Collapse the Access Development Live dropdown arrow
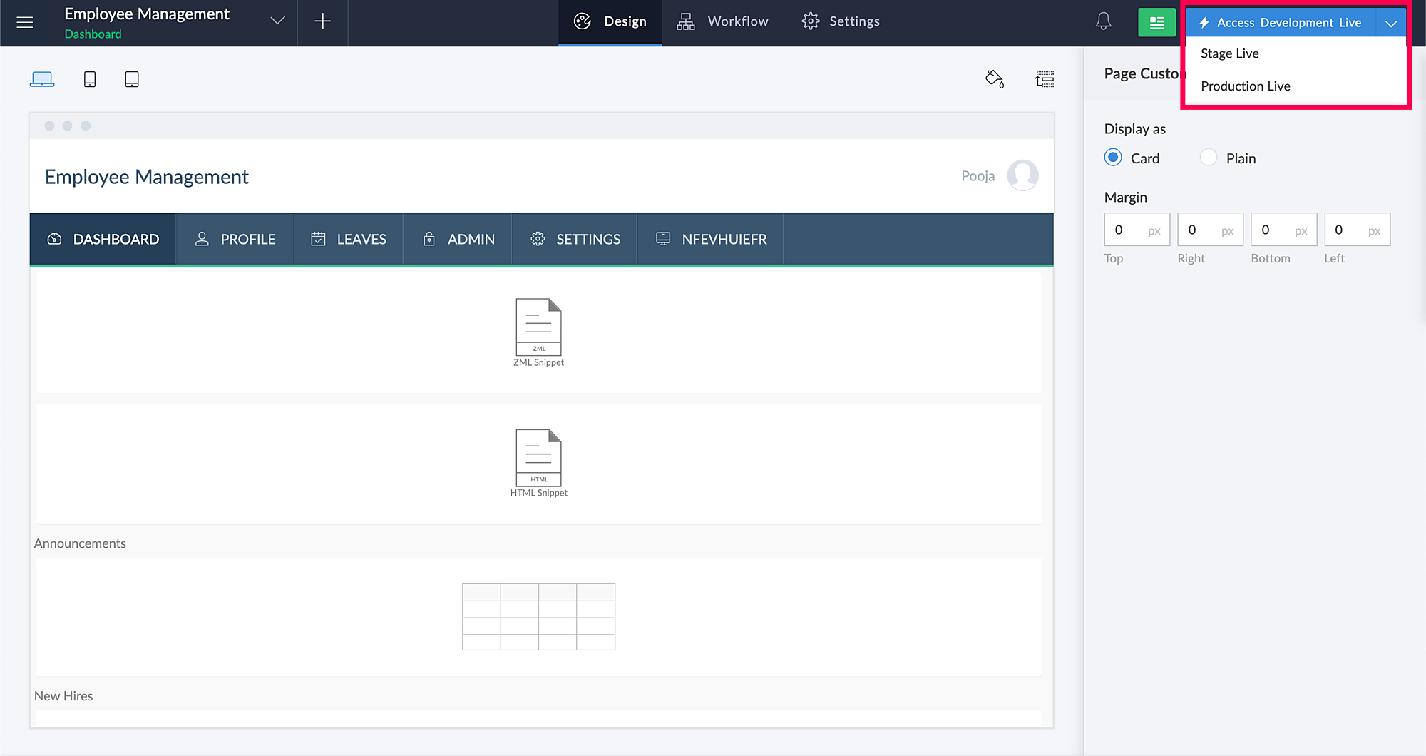The width and height of the screenshot is (1426, 756). (x=1390, y=23)
